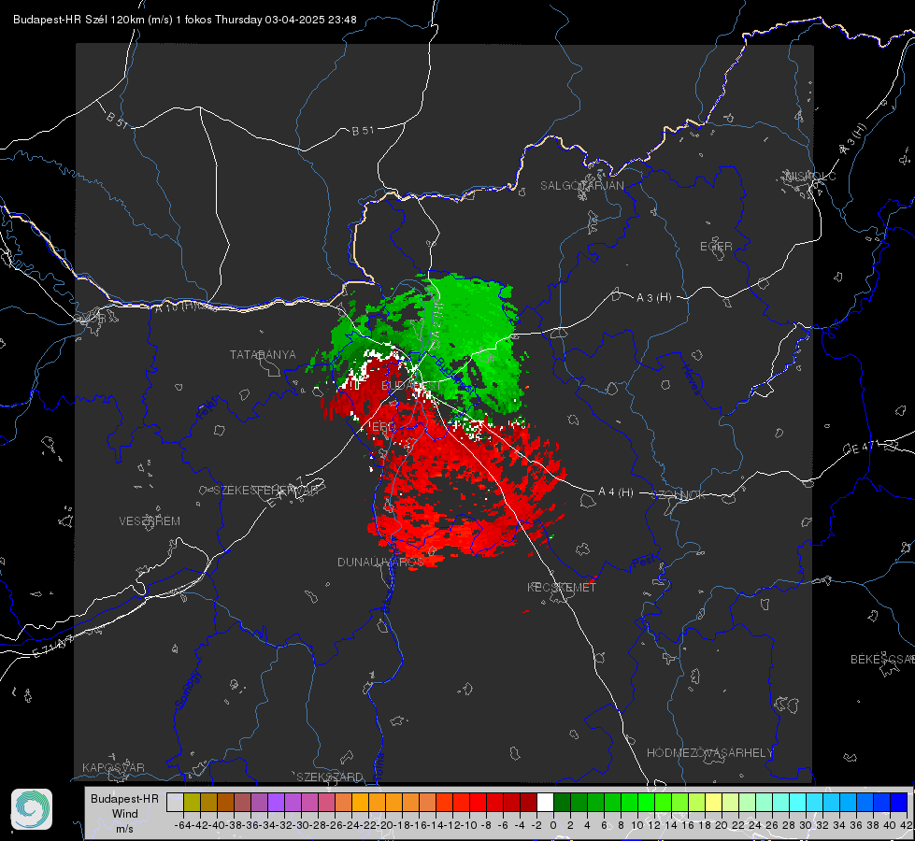Viewport: 915px width, 841px height.
Task: Click the SALGÓTARJÁN city label
Action: point(581,186)
